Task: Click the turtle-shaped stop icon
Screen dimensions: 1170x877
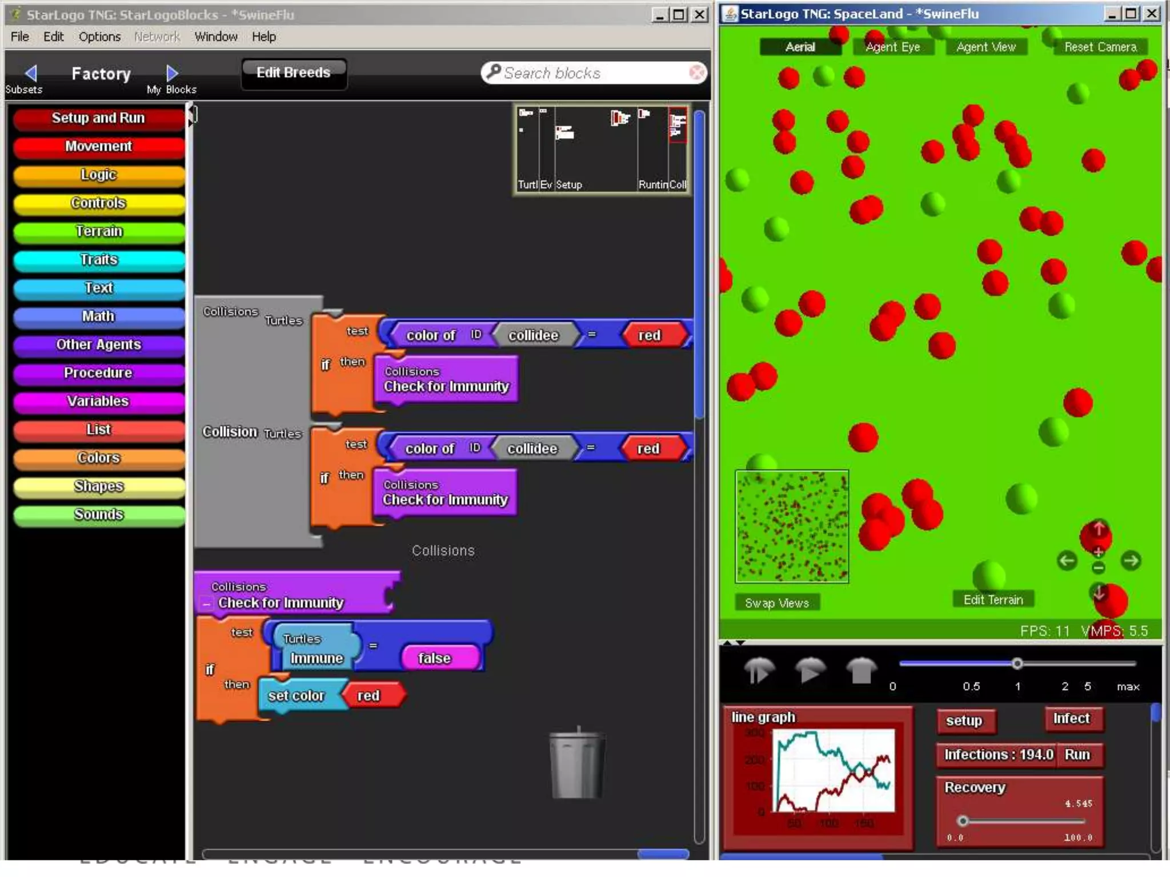Action: 861,670
